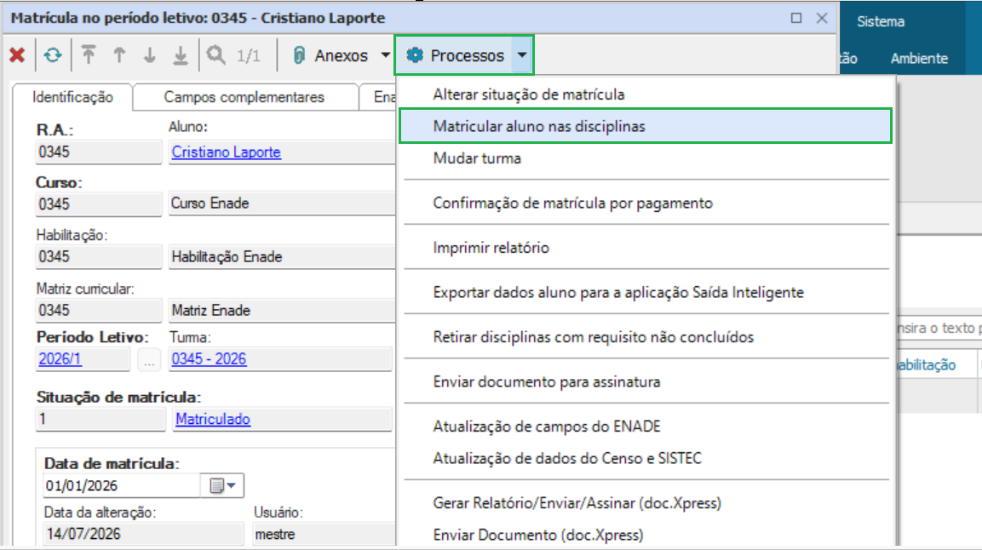Open the Matriculado situação link
Viewport: 982px width, 550px height.
[213, 419]
